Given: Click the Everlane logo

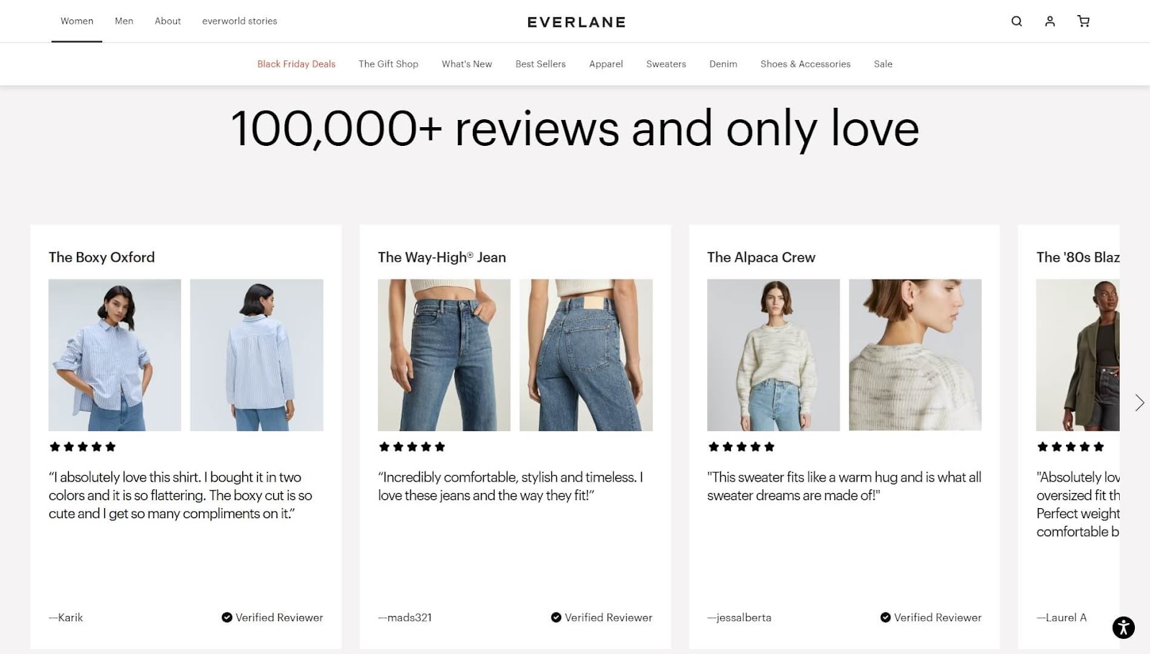Looking at the screenshot, I should tap(576, 22).
